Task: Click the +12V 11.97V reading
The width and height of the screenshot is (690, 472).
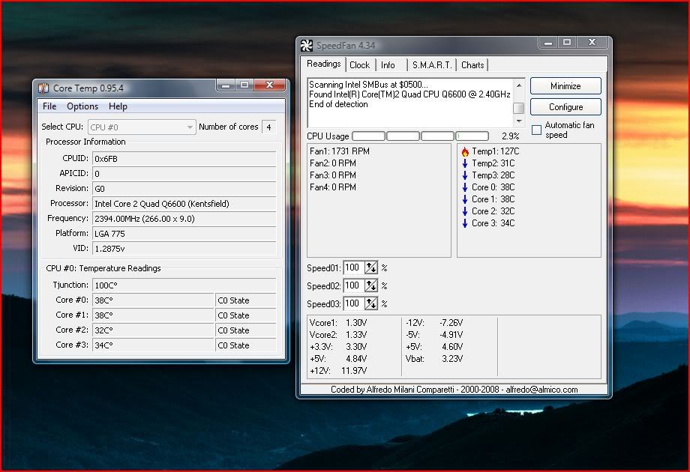Action: coord(338,370)
